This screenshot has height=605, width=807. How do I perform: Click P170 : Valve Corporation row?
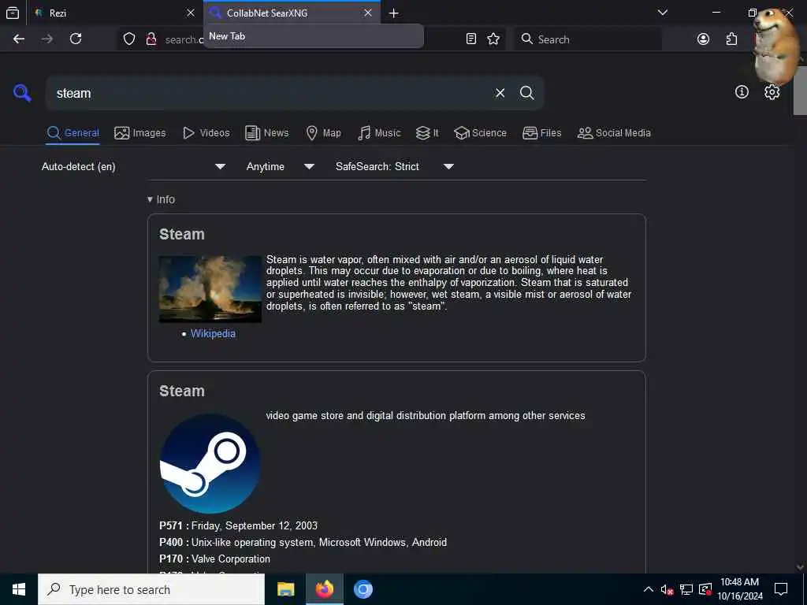click(214, 559)
